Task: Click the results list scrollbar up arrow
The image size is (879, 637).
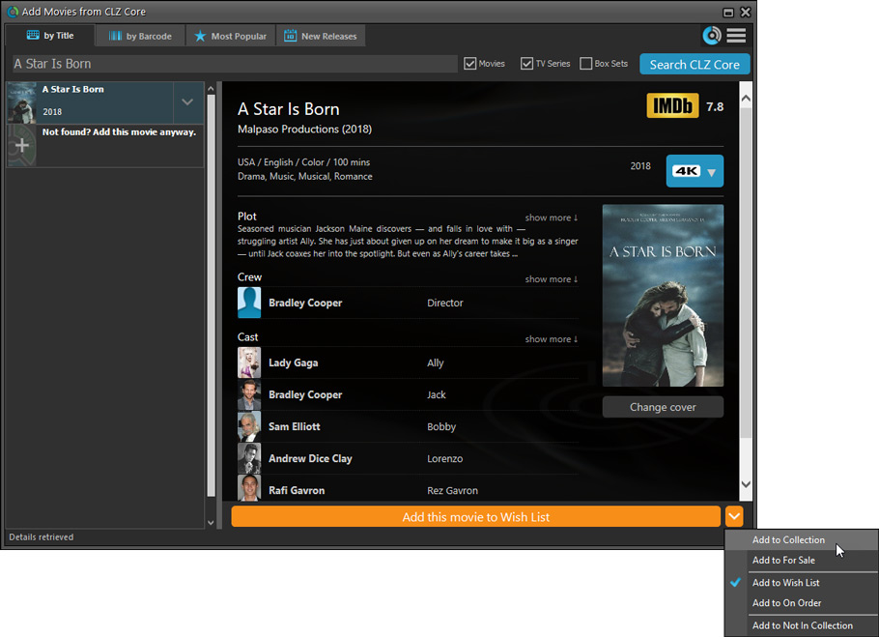Action: [211, 89]
